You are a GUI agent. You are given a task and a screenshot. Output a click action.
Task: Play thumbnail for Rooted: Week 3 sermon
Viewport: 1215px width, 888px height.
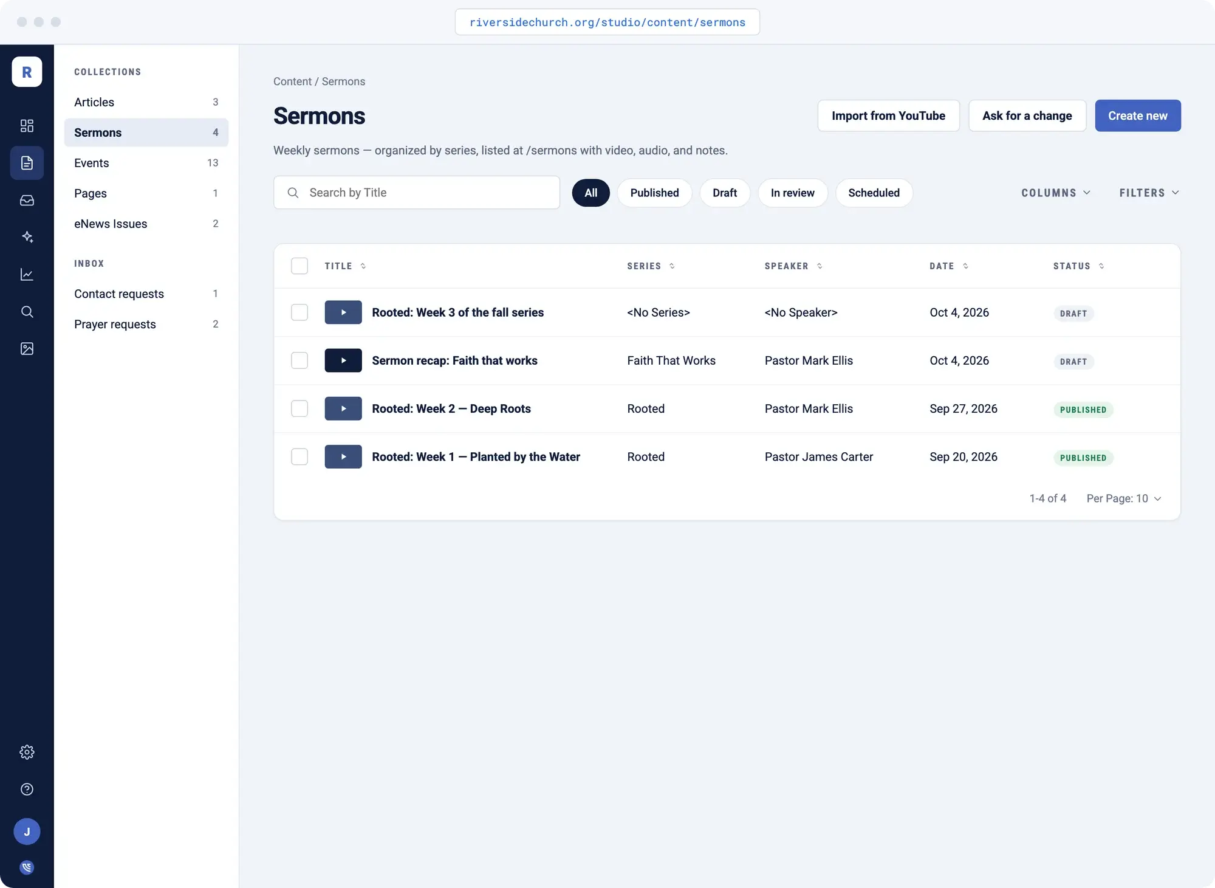click(343, 312)
